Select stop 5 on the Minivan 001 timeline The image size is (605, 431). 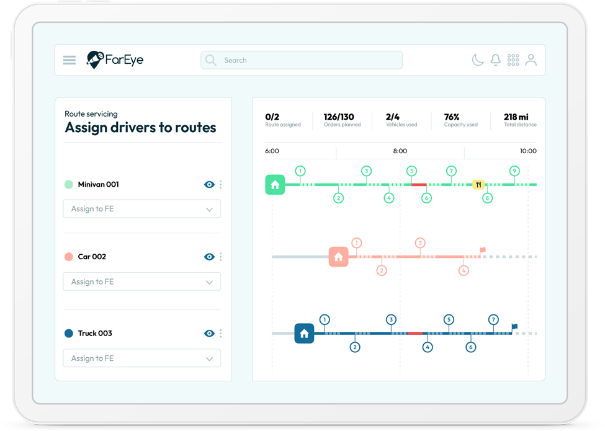click(411, 171)
